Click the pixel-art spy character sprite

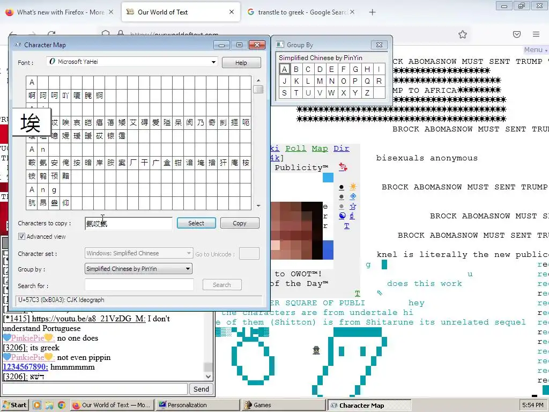(316, 350)
